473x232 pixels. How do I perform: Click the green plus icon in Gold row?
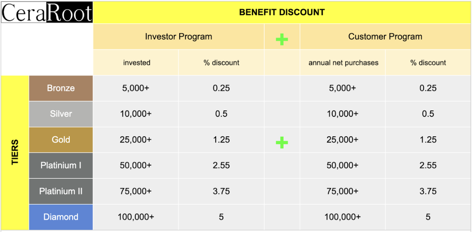tap(282, 143)
